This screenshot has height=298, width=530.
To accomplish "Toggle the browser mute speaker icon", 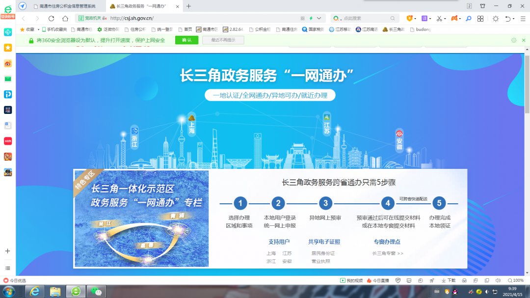I will click(x=498, y=280).
